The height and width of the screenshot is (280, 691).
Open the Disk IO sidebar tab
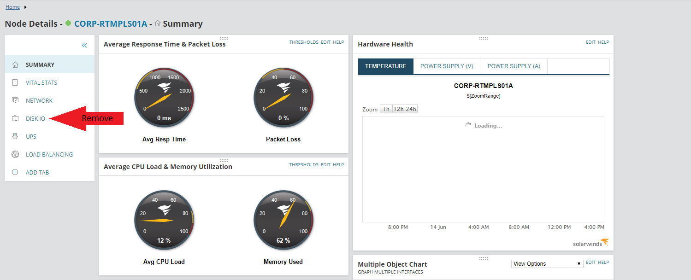(49, 118)
